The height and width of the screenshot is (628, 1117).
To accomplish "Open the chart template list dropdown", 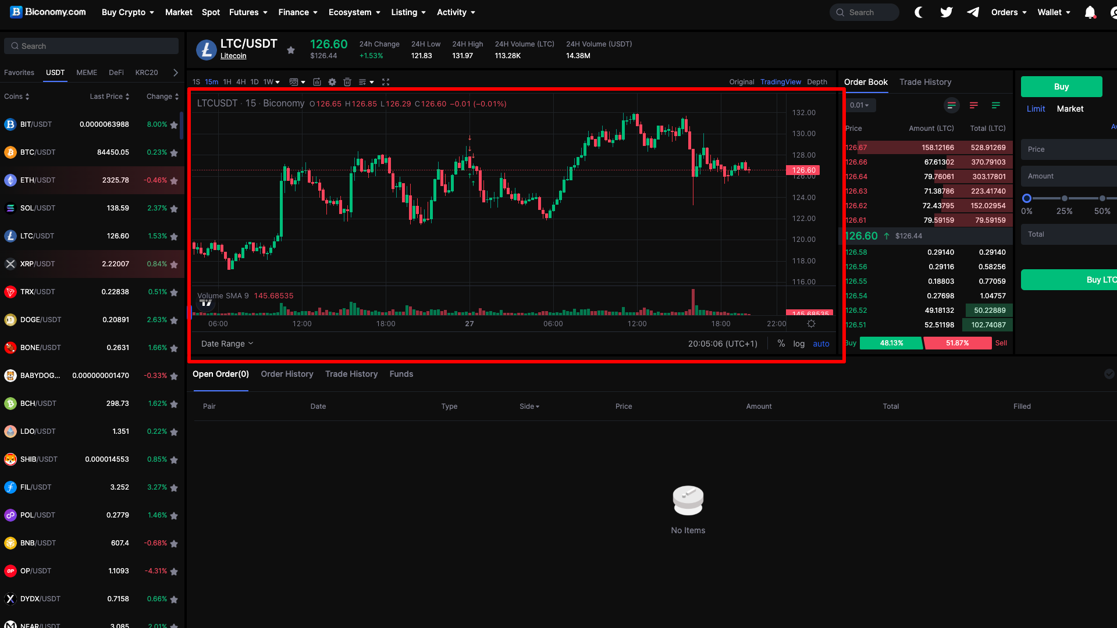I will click(367, 82).
